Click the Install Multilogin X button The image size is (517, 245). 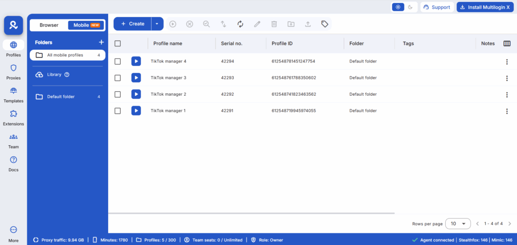click(x=483, y=7)
